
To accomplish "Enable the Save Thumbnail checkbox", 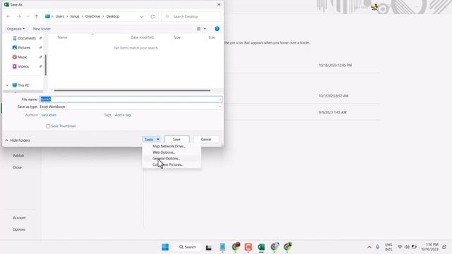I will (48, 126).
